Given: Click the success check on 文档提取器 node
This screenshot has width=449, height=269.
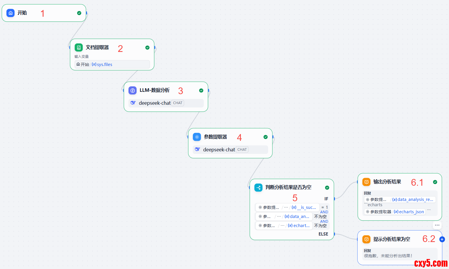Looking at the screenshot, I should pyautogui.click(x=147, y=48).
